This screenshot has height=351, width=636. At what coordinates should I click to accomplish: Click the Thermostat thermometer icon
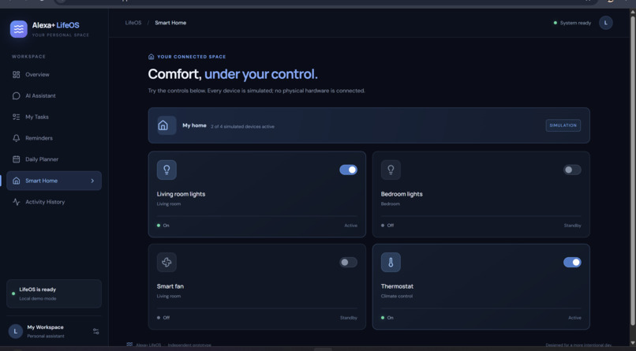point(391,262)
